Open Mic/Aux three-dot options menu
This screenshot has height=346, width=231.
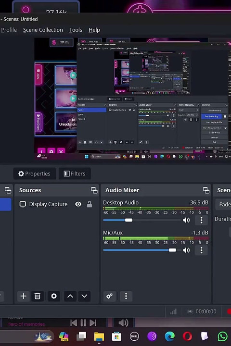[x=201, y=250]
